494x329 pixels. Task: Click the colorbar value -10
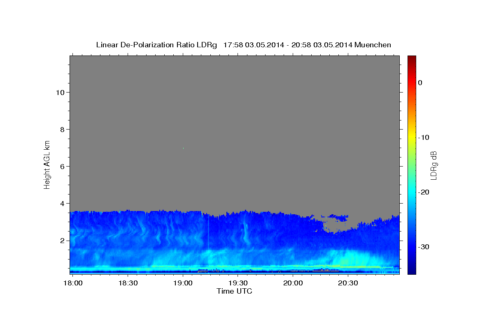(424, 137)
